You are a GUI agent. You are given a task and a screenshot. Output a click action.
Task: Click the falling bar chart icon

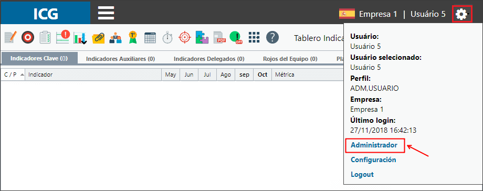pyautogui.click(x=80, y=38)
